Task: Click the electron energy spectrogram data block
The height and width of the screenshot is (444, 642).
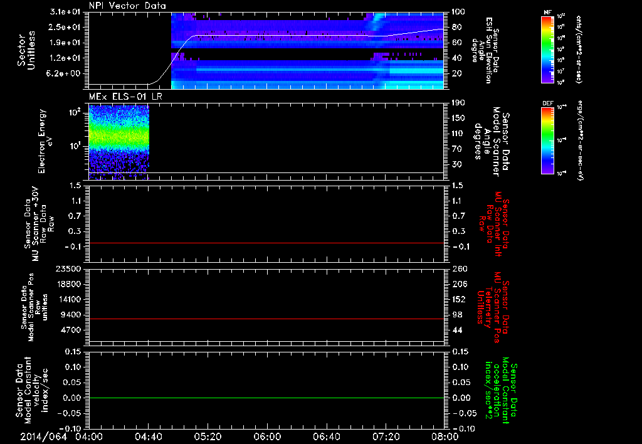Action: (118, 142)
